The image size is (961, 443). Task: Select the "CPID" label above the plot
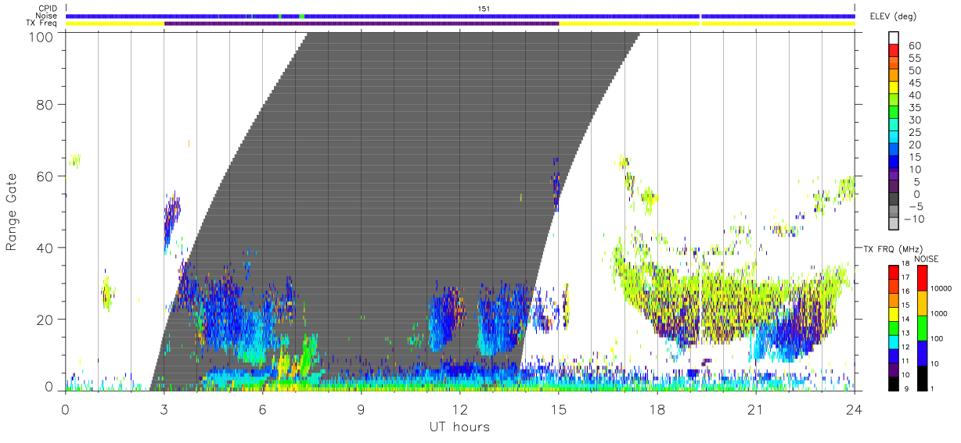[x=46, y=9]
